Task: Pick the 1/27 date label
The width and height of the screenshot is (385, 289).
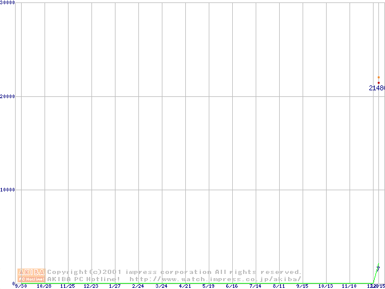Action: click(114, 286)
